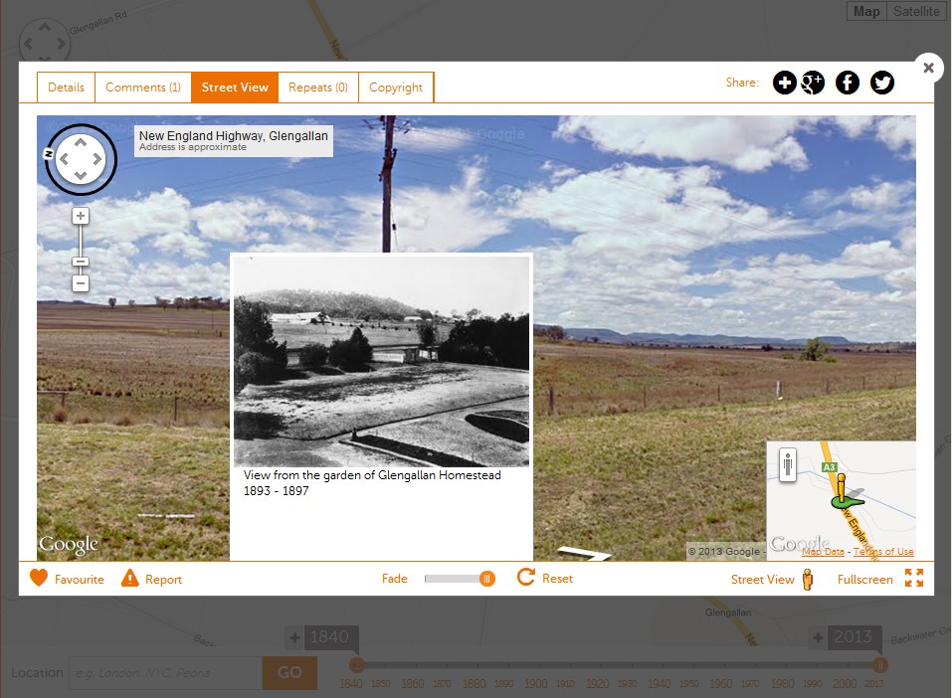Zoom in using the plus on the Street View control
The image size is (952, 698).
pyautogui.click(x=80, y=215)
